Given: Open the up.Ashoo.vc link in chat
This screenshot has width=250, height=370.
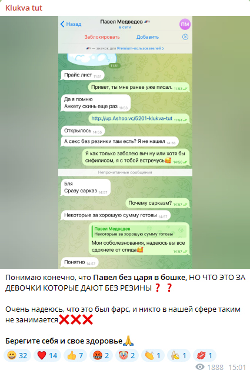Looking at the screenshot, I should pyautogui.click(x=132, y=118).
